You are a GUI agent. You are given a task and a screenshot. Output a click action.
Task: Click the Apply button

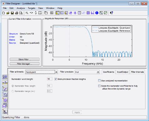click(77, 112)
